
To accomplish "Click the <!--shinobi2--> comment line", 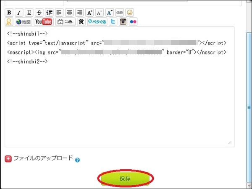I will pyautogui.click(x=27, y=62).
